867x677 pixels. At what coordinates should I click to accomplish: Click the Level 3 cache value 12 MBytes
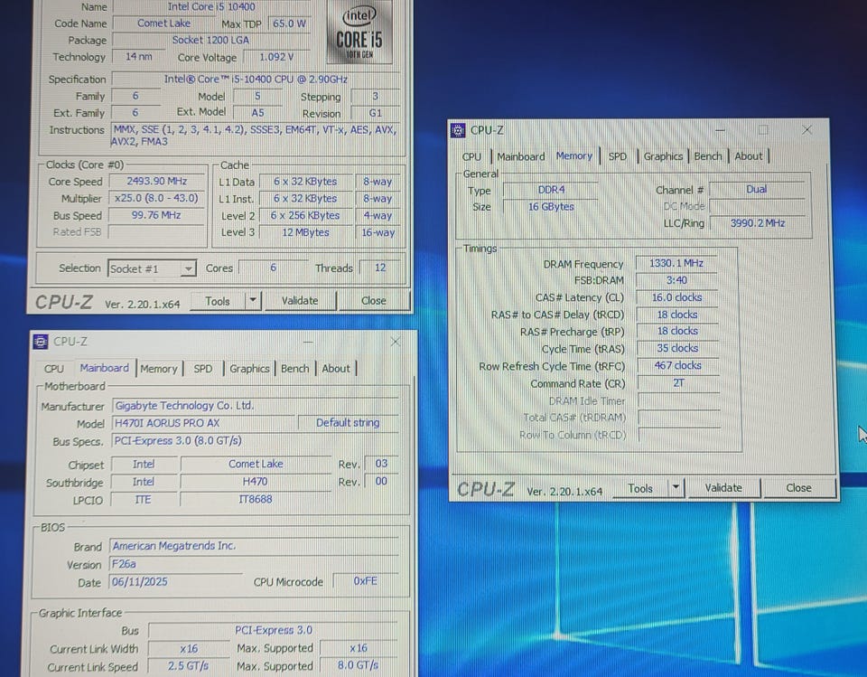pyautogui.click(x=306, y=232)
